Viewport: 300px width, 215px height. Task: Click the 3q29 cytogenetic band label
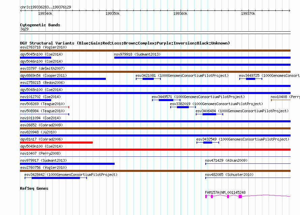click(24, 29)
